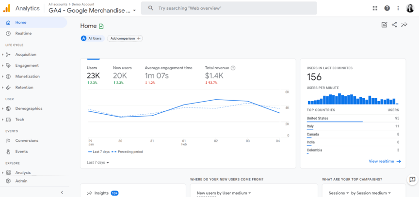Click the Conversions flag icon
419x197 pixels.
click(x=8, y=140)
